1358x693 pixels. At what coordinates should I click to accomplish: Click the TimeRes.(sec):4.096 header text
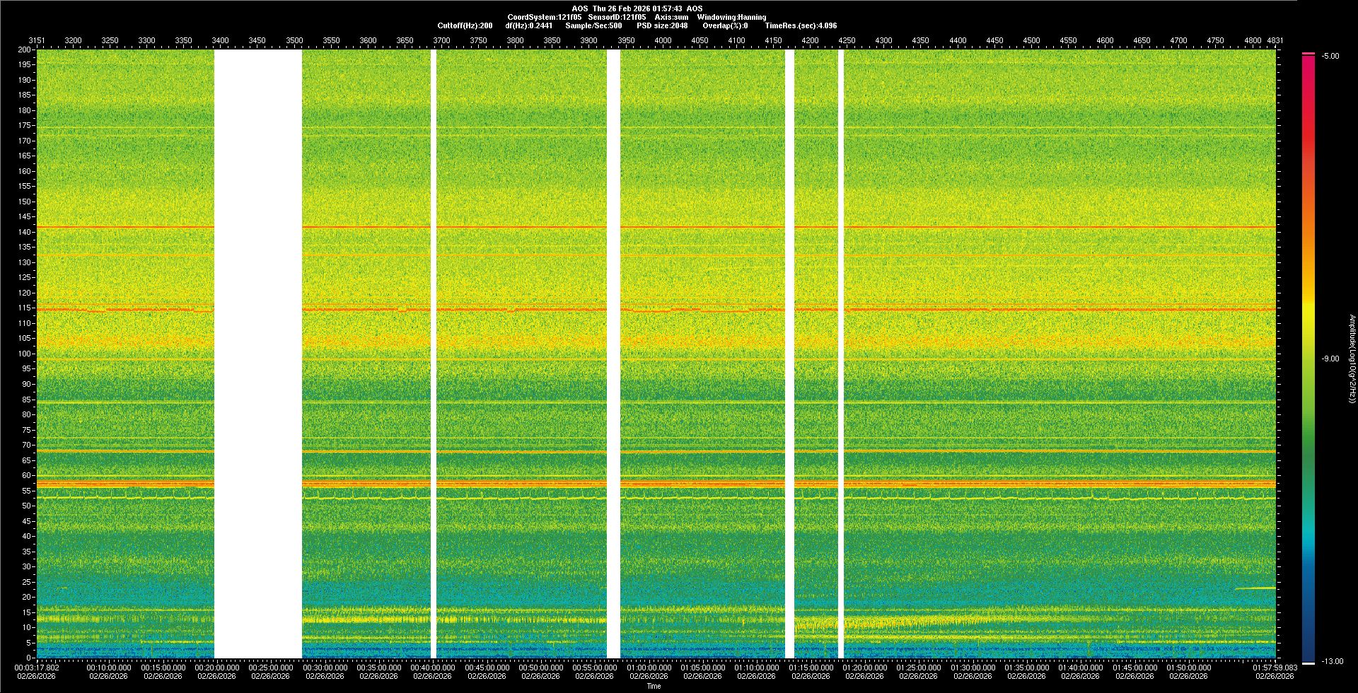pyautogui.click(x=801, y=25)
